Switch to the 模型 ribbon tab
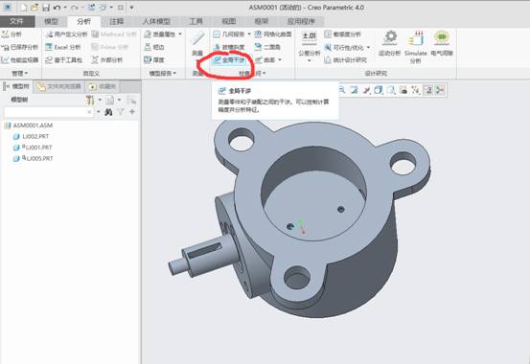Screen dimensions: 530x364 click(x=51, y=22)
